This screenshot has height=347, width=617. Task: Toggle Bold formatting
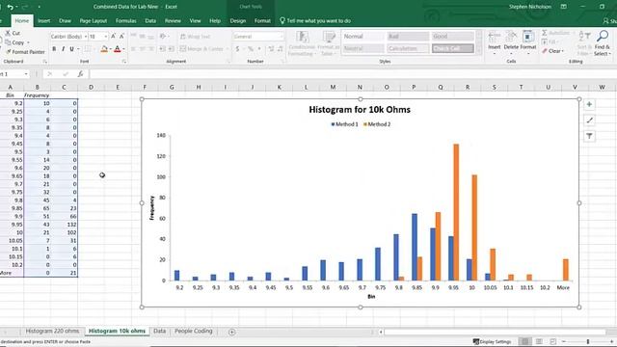point(54,49)
